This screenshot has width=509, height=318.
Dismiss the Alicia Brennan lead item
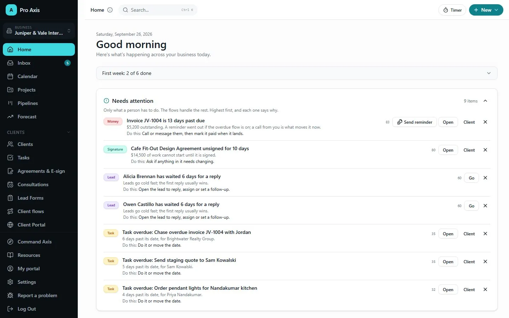point(485,178)
